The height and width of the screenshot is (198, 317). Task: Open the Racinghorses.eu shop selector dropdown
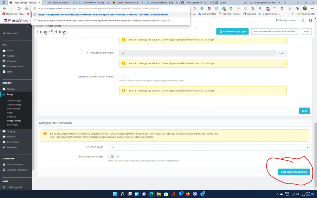pos(287,20)
